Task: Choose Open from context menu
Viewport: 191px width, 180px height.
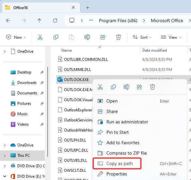Action: [x=139, y=101]
